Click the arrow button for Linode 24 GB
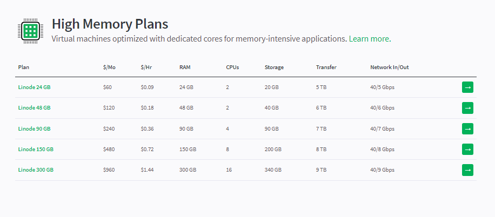 click(x=467, y=87)
